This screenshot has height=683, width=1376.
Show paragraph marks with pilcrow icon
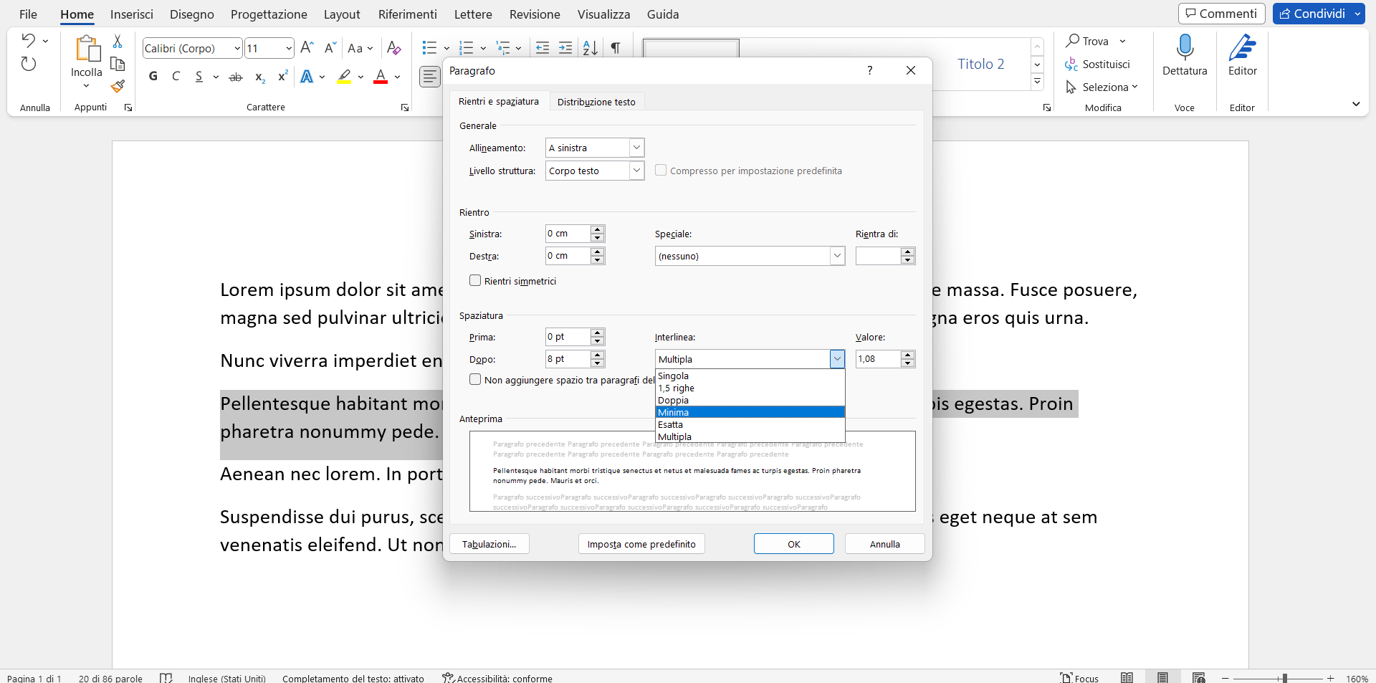tap(615, 48)
